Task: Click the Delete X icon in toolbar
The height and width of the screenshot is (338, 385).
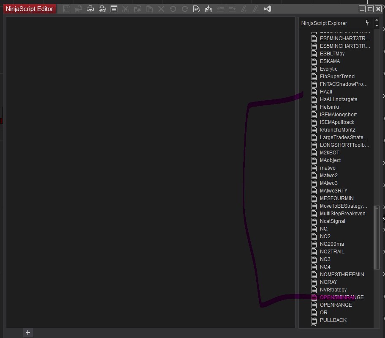Action: pyautogui.click(x=161, y=9)
